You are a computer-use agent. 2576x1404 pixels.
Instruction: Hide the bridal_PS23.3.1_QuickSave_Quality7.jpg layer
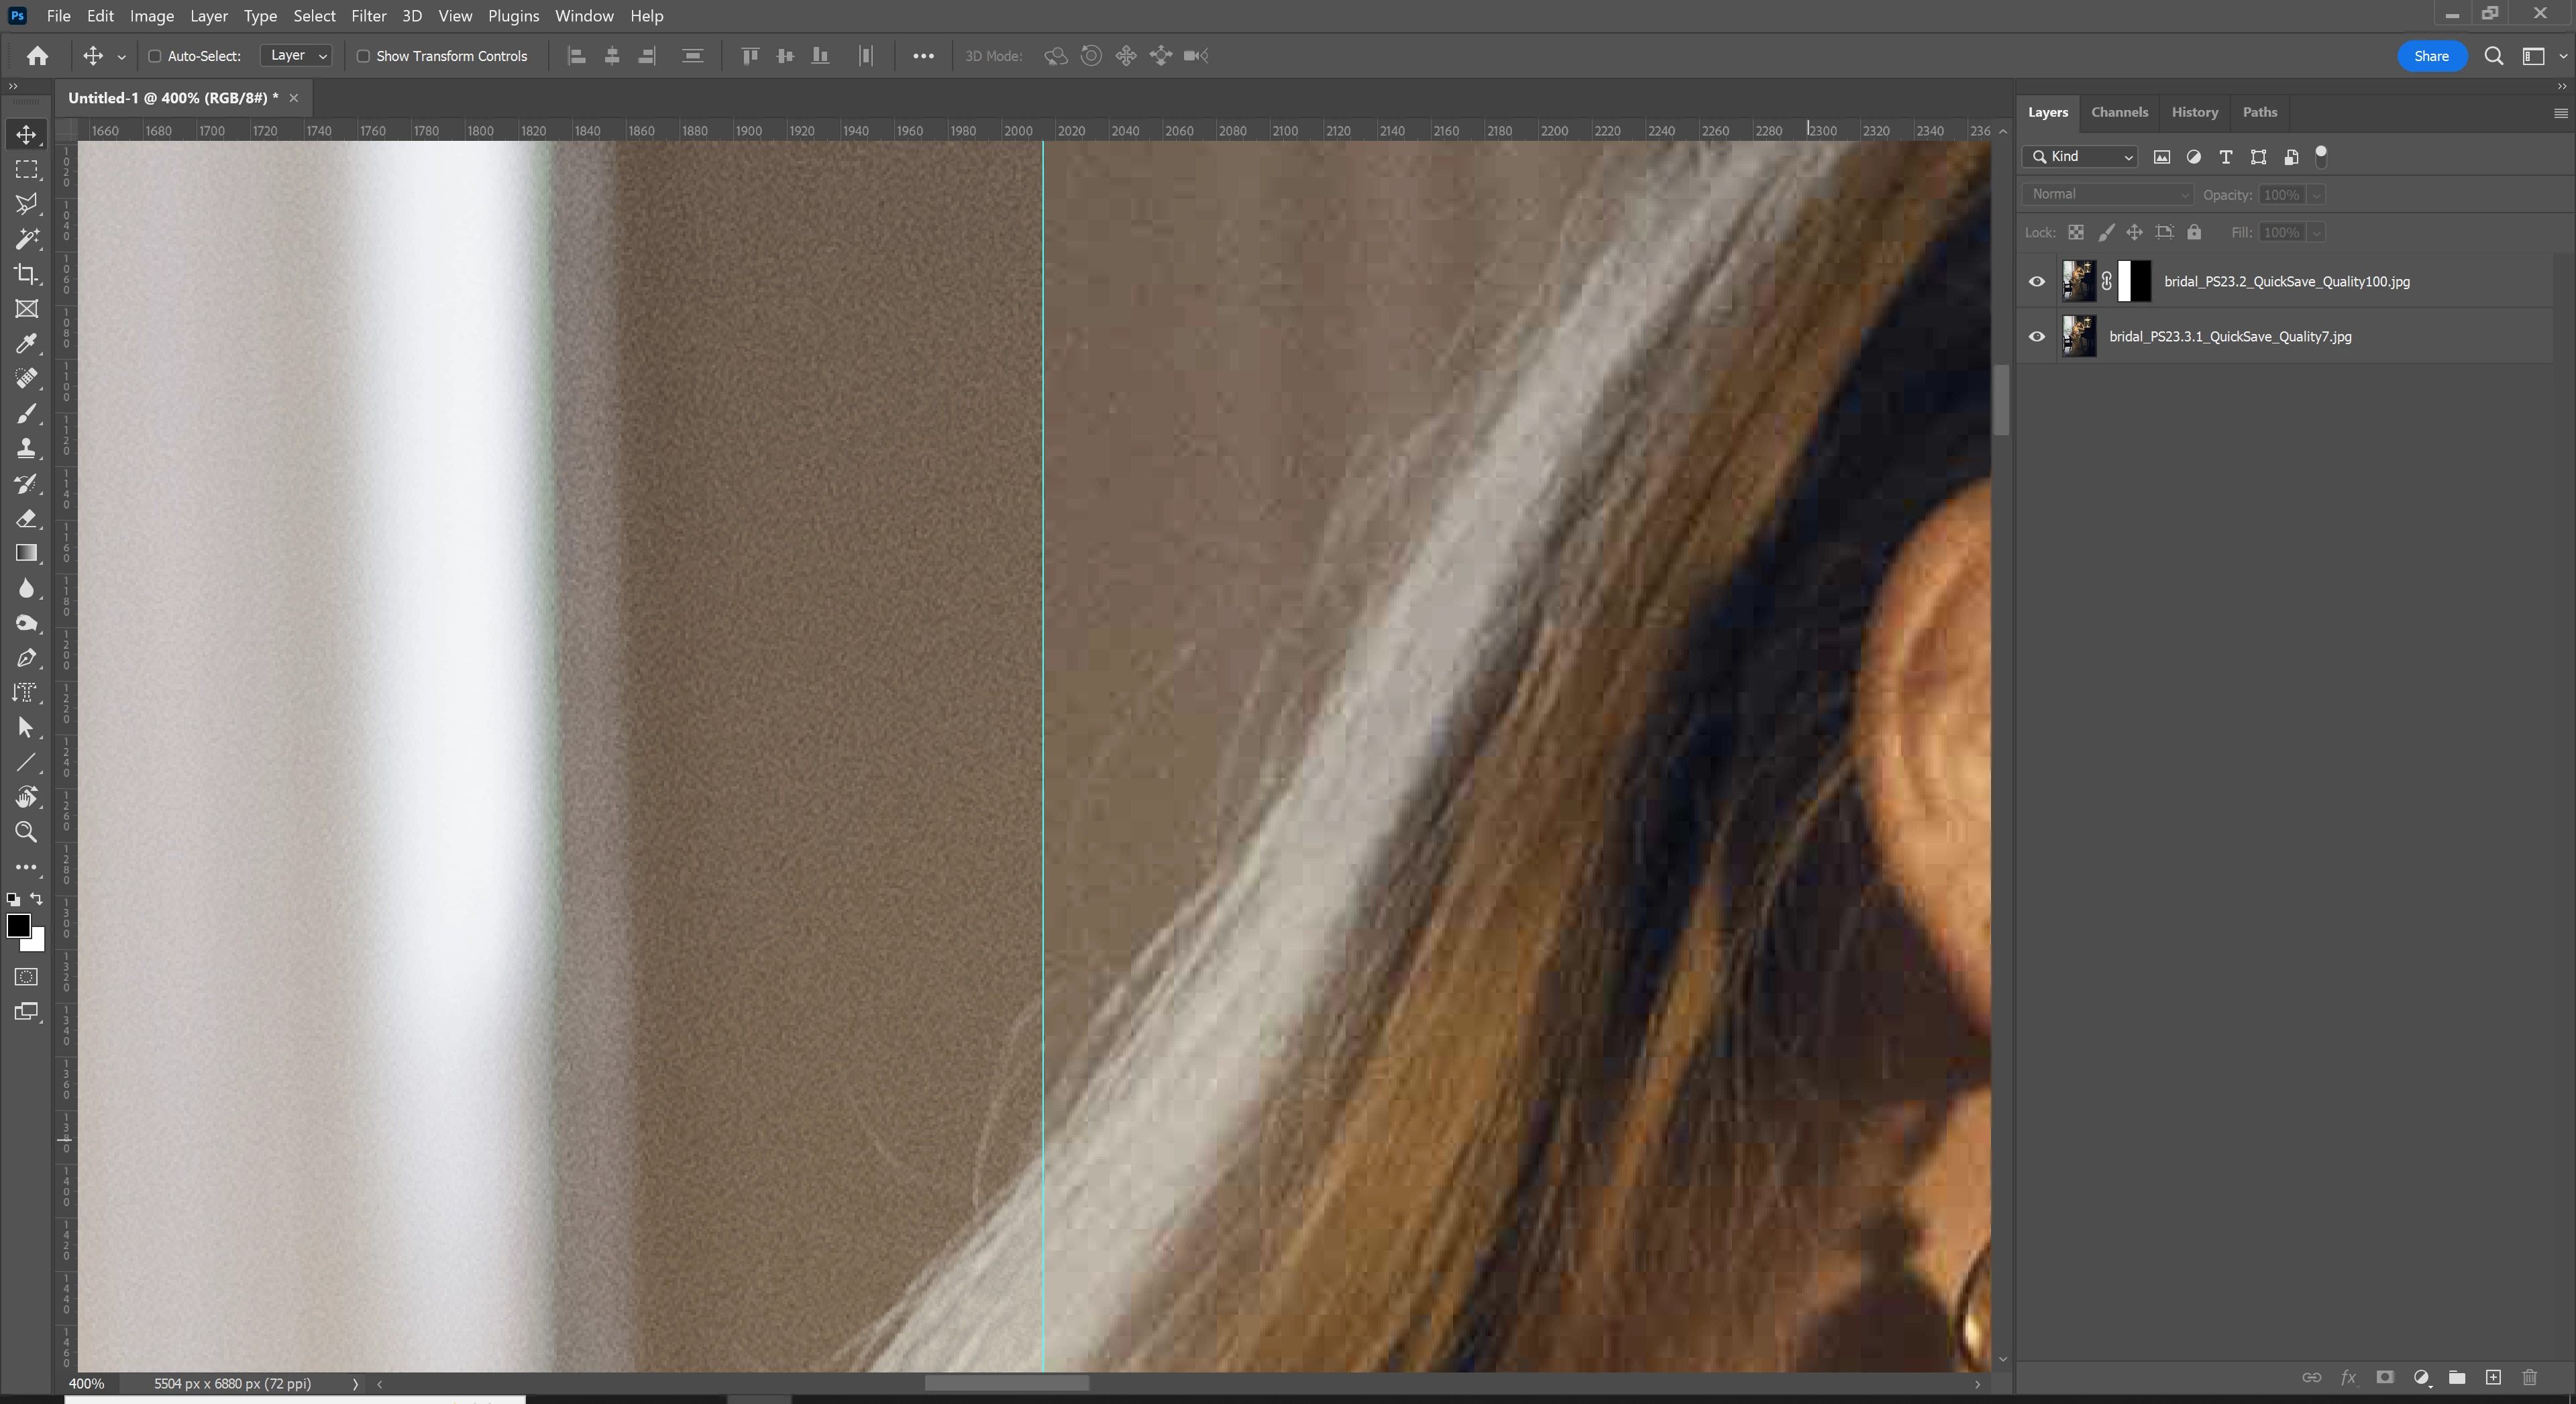pyautogui.click(x=2036, y=336)
